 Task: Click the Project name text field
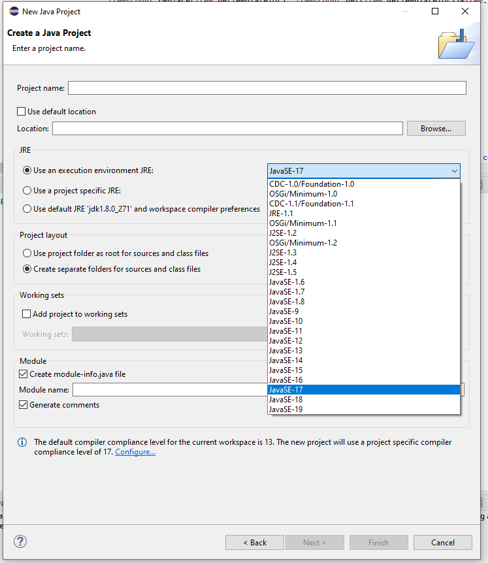tap(267, 88)
